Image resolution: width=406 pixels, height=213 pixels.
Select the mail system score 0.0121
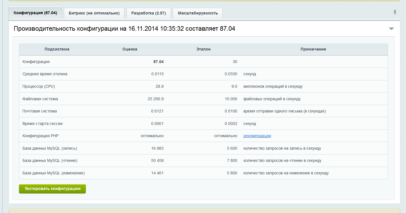coord(157,111)
